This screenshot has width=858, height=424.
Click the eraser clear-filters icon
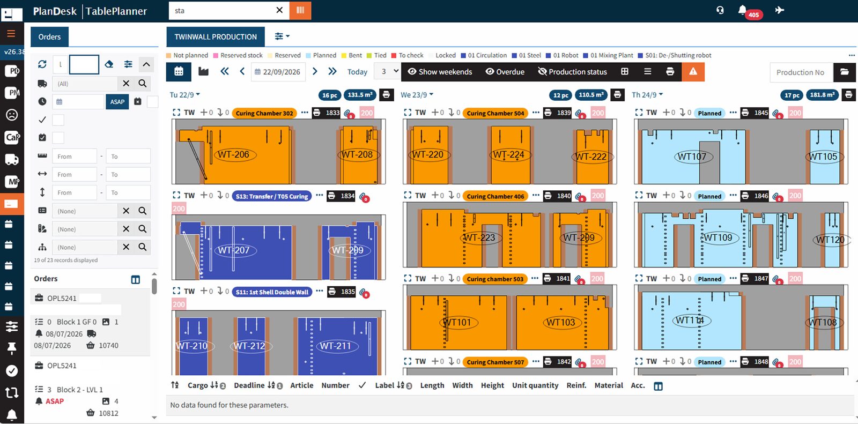[x=109, y=64]
